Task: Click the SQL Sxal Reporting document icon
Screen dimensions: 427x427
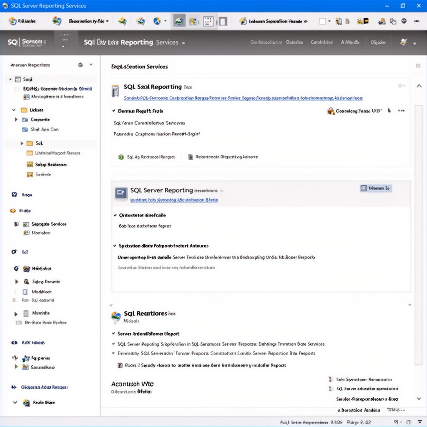Action: pos(116,90)
